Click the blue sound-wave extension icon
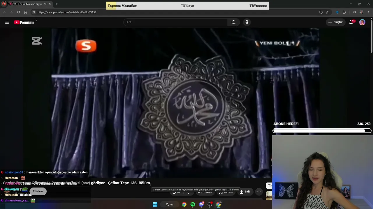Image resolution: width=373 pixels, height=209 pixels. (x=337, y=12)
